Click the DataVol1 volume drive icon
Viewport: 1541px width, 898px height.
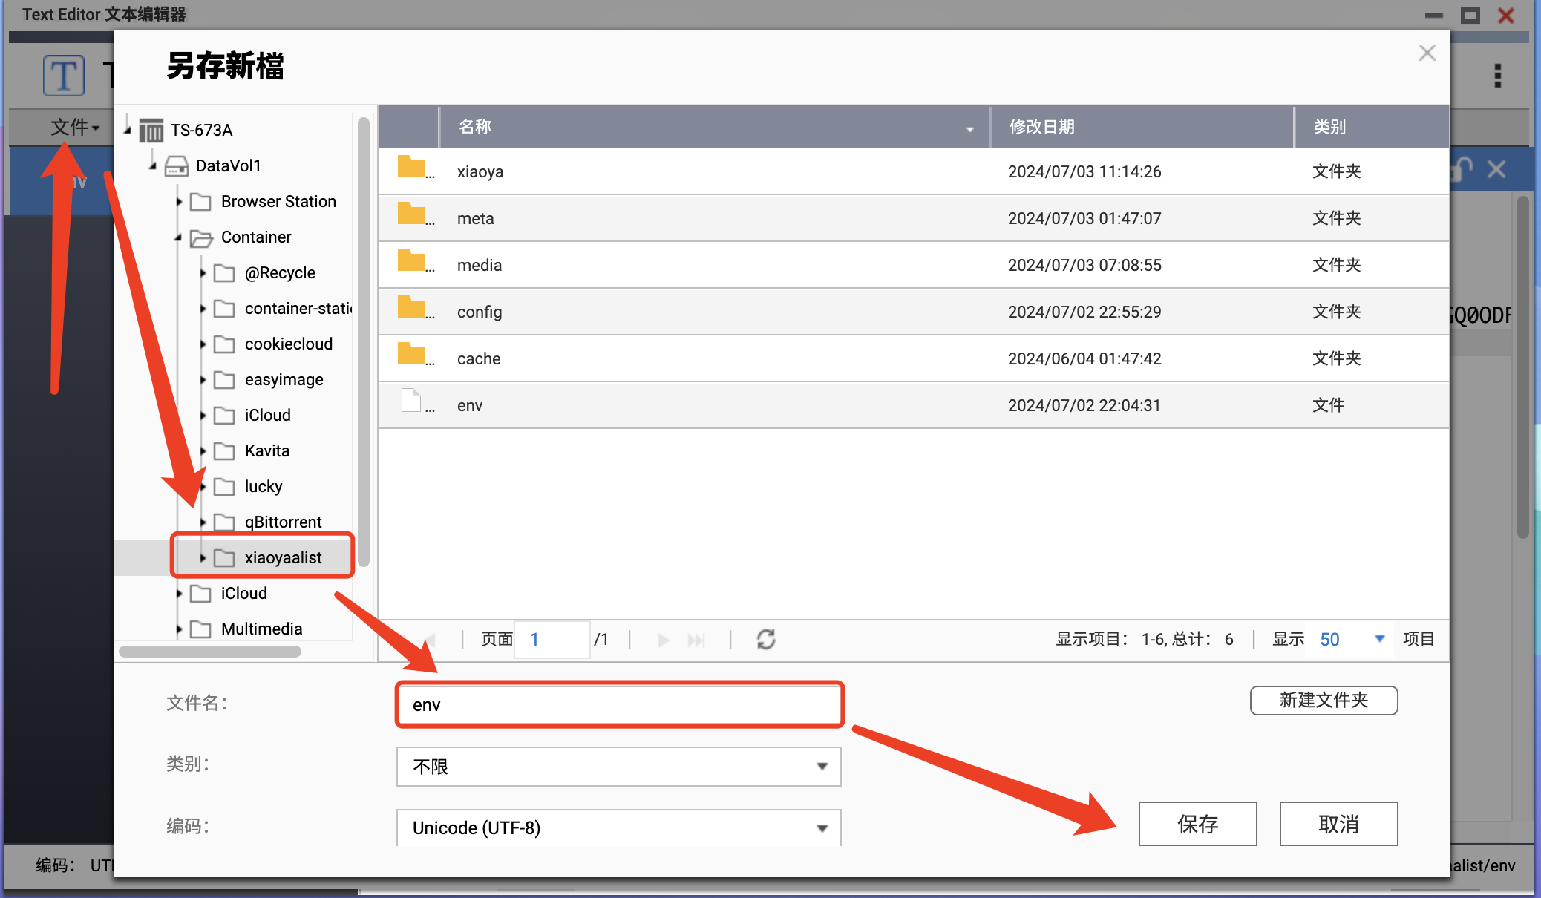[x=176, y=166]
